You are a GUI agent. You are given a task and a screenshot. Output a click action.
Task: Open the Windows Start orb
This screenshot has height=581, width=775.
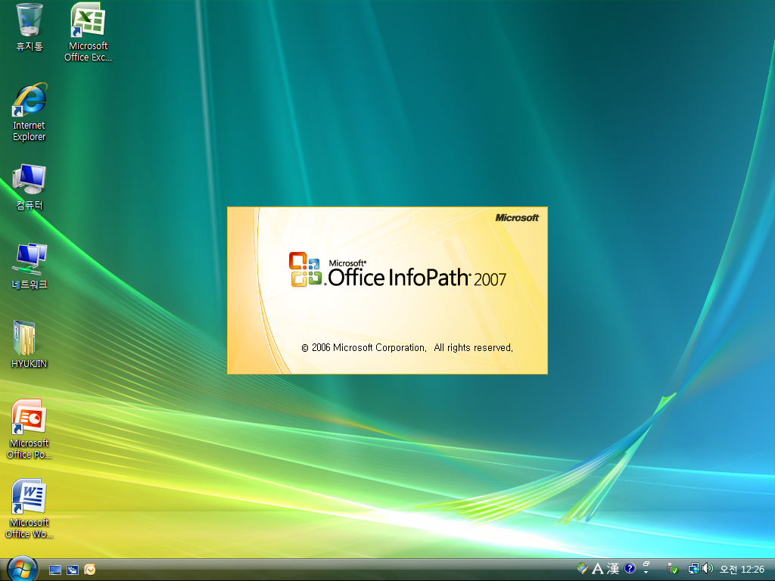click(x=22, y=569)
